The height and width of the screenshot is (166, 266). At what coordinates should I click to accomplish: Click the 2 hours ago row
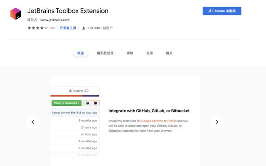(75, 127)
